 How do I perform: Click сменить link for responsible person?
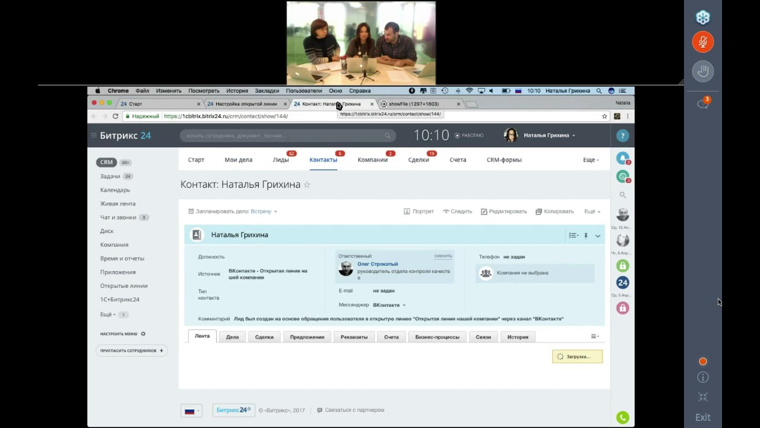pos(443,256)
